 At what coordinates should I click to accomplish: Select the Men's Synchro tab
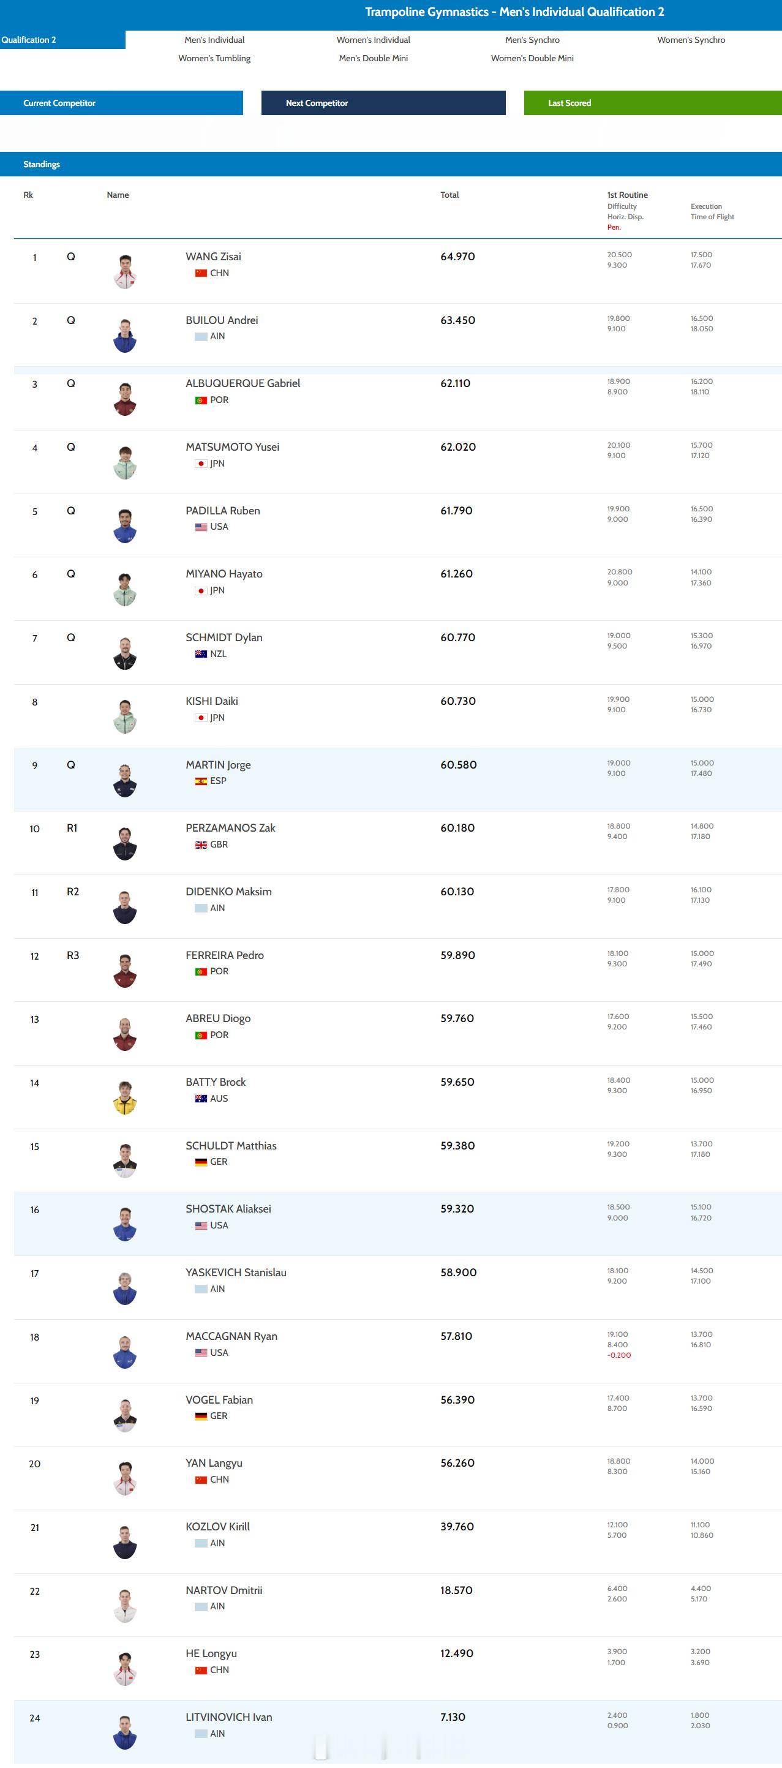click(532, 40)
